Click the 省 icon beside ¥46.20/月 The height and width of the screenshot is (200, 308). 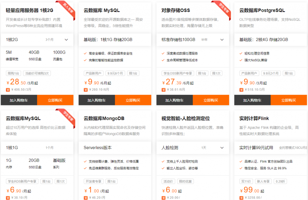(86, 198)
